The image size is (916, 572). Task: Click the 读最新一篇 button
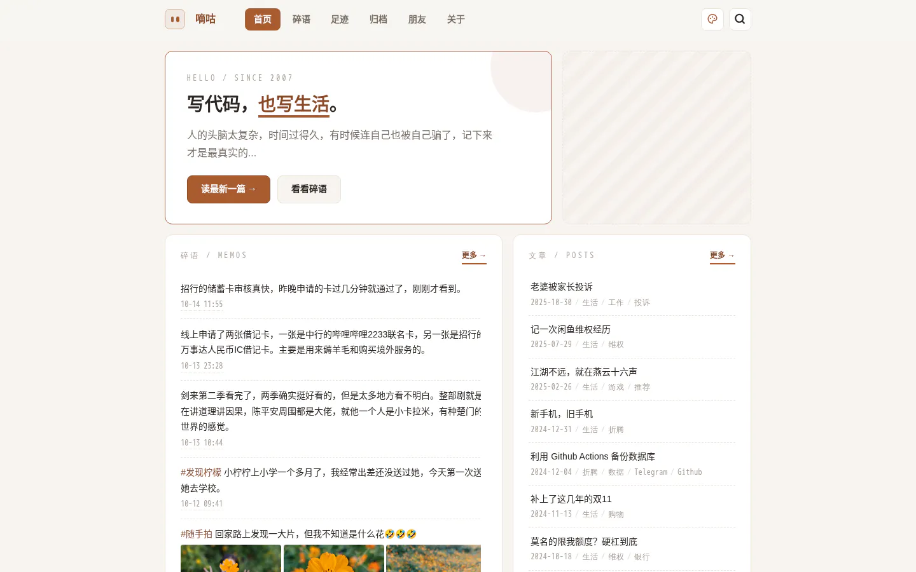pos(228,189)
